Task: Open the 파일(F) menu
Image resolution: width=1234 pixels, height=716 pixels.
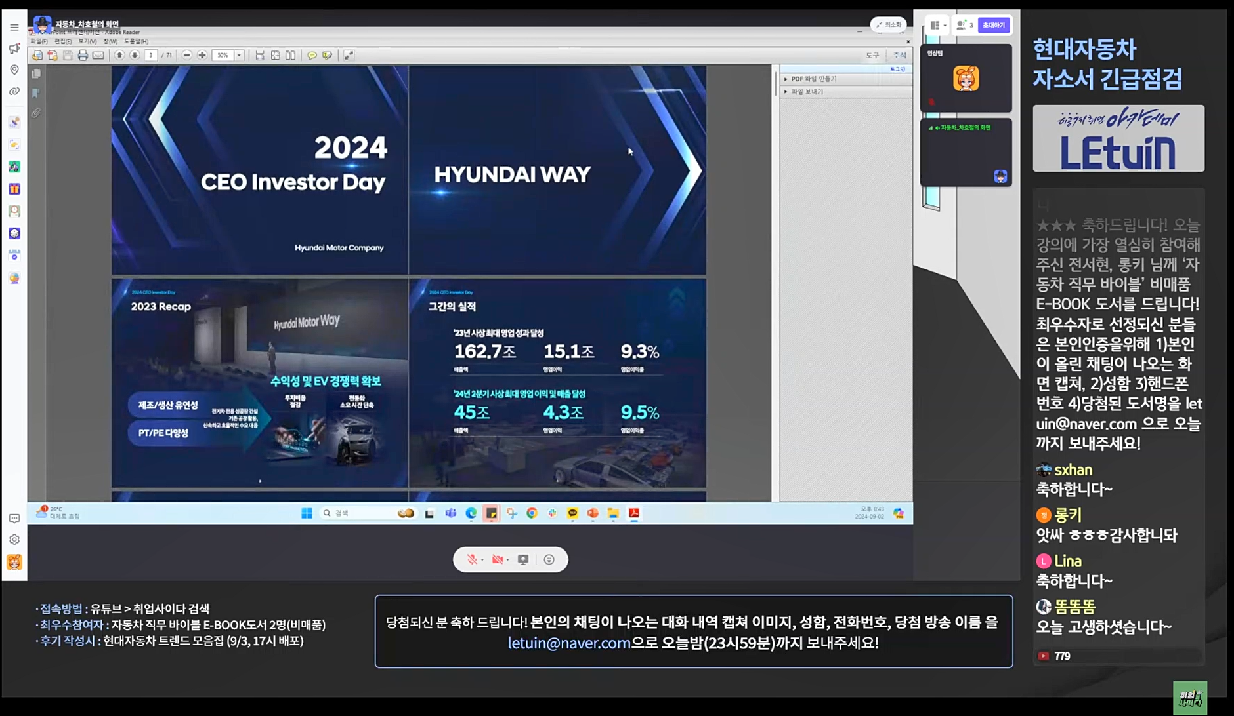Action: (39, 41)
